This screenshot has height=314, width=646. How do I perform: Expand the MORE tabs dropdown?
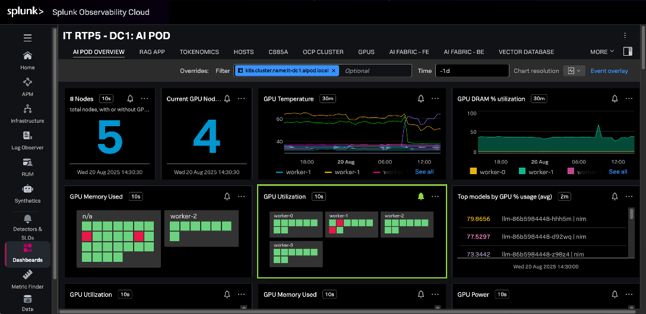tap(602, 52)
